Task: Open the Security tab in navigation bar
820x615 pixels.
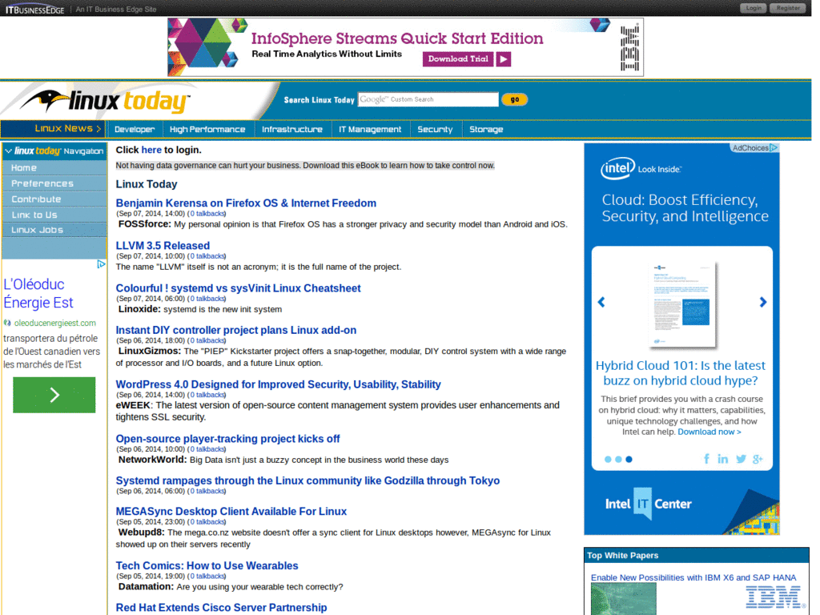Action: tap(435, 129)
